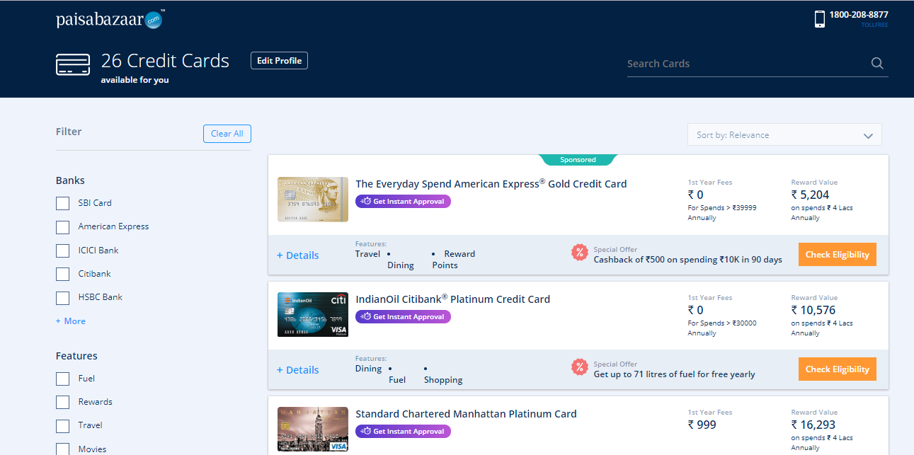Viewport: 914px width, 455px height.
Task: Click the 'Reward Points' feature on American Express card
Action: point(454,260)
